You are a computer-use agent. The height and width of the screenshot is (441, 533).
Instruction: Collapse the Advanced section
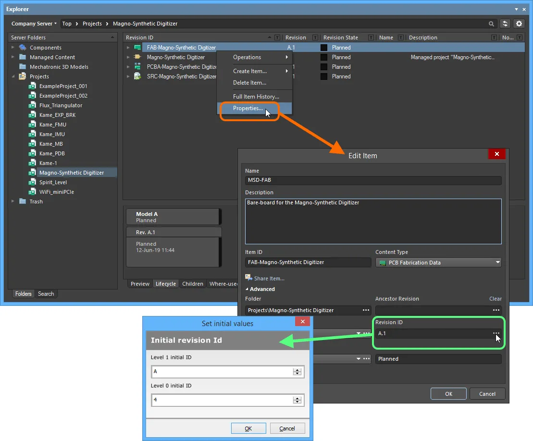(x=248, y=289)
